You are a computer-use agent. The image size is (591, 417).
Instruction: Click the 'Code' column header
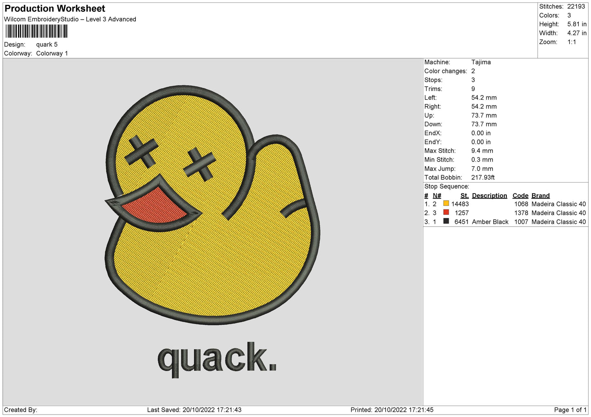[x=521, y=196]
